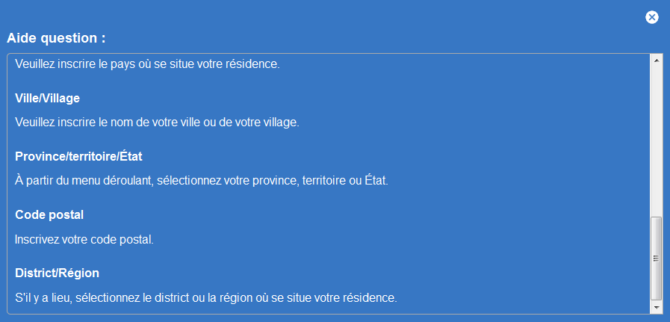
Task: Click the scrollbar thumb grip
Action: (x=656, y=258)
